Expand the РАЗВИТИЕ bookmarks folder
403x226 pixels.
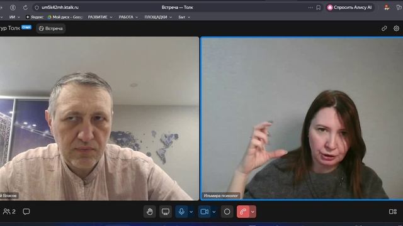pyautogui.click(x=100, y=17)
